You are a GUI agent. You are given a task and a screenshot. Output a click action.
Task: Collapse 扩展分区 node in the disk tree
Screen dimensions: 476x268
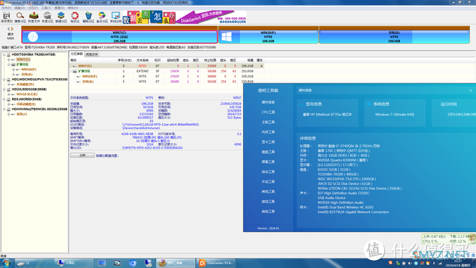point(9,64)
